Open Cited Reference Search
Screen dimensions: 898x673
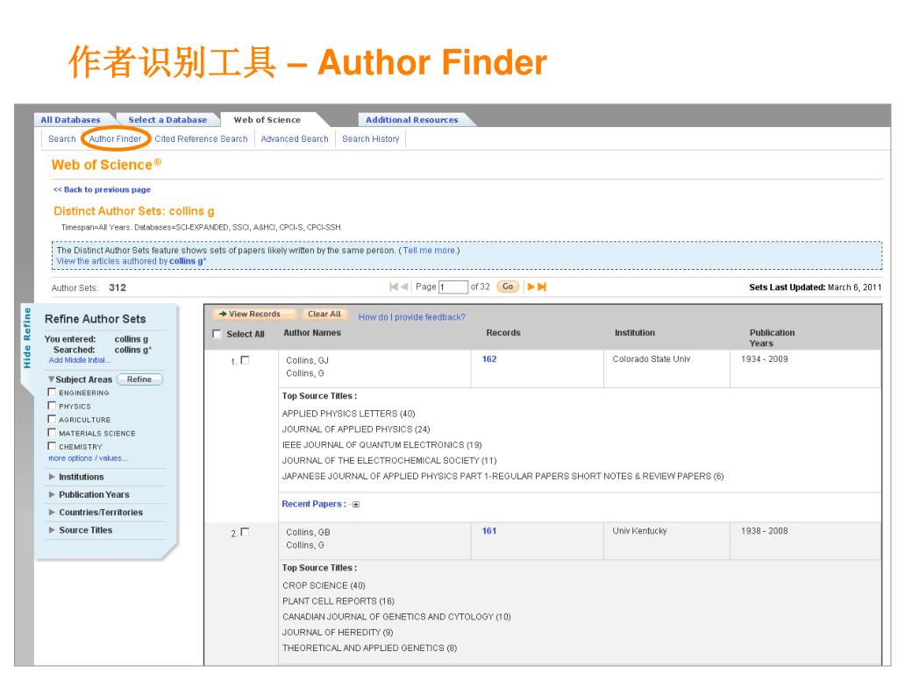point(201,139)
